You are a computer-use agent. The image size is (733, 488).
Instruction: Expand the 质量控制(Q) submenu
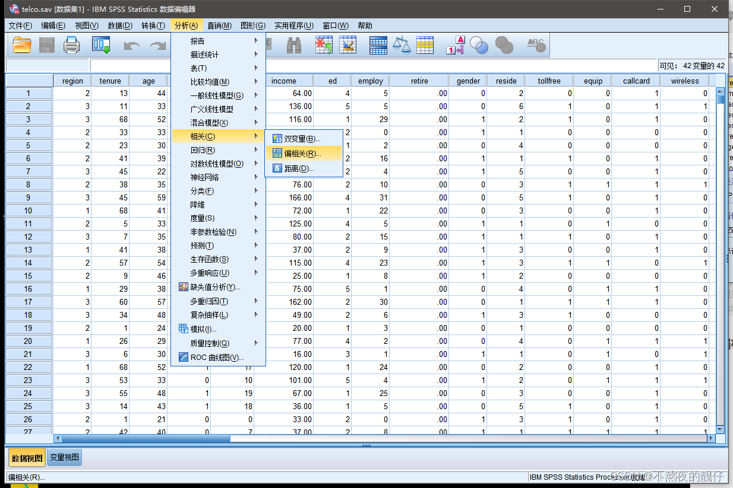coord(218,343)
